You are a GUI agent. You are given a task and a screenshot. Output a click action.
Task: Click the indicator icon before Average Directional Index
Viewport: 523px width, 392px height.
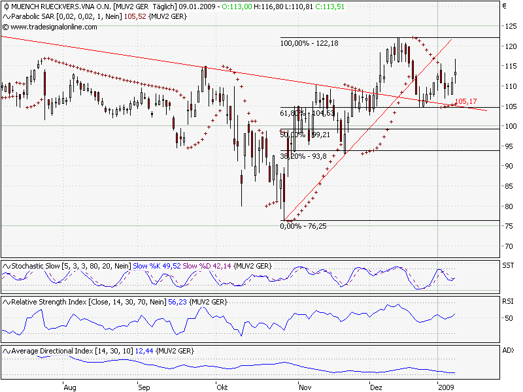click(x=7, y=351)
